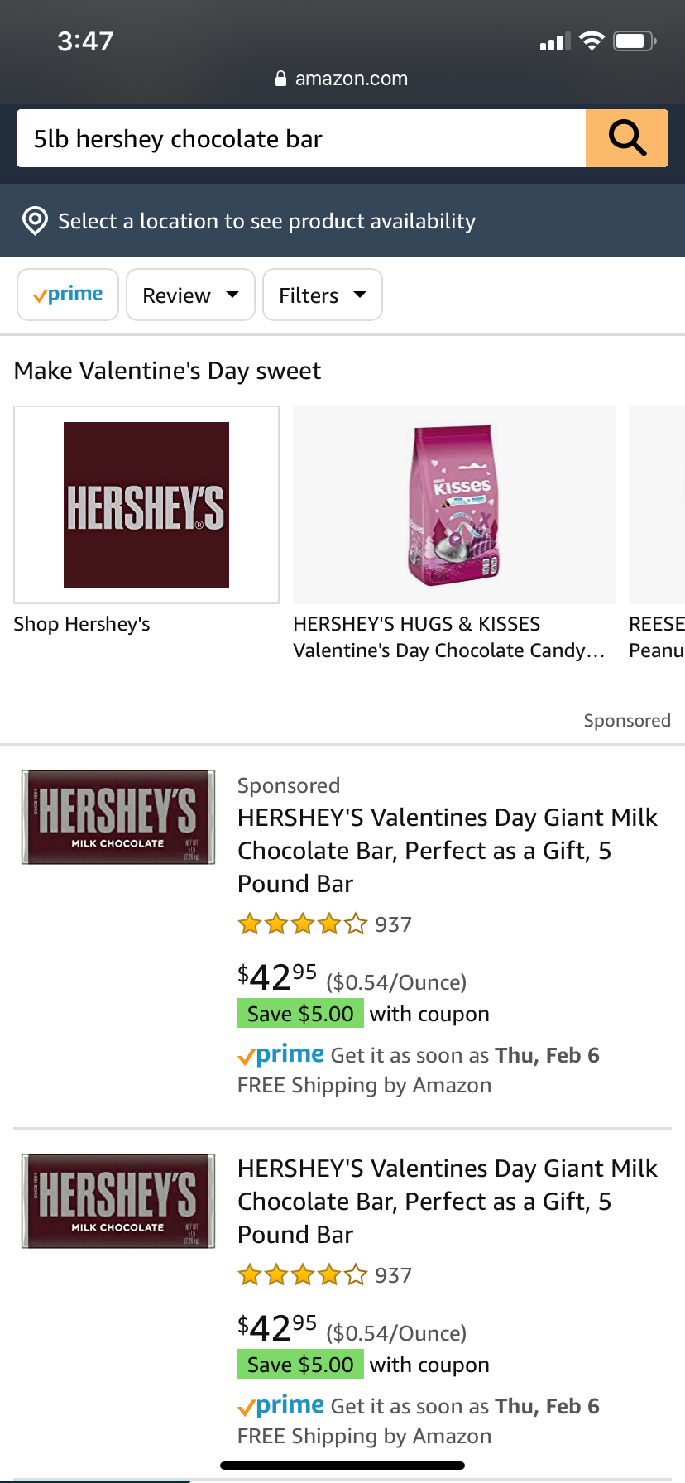The height and width of the screenshot is (1483, 685).
Task: Select a location for product availability
Action: [x=266, y=221]
